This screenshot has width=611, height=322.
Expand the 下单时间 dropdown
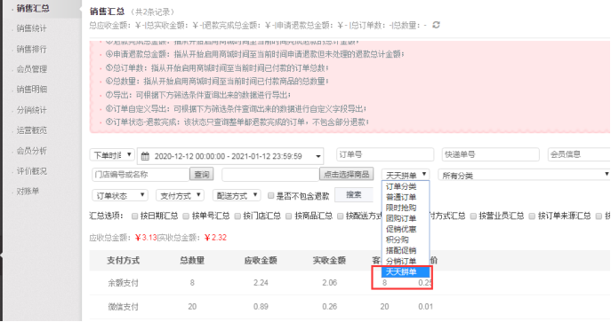click(112, 155)
